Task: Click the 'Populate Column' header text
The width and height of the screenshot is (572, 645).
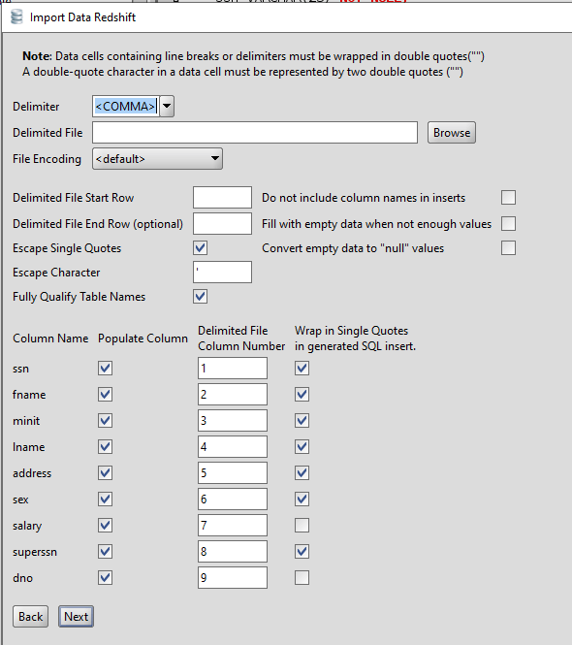Action: coord(143,339)
